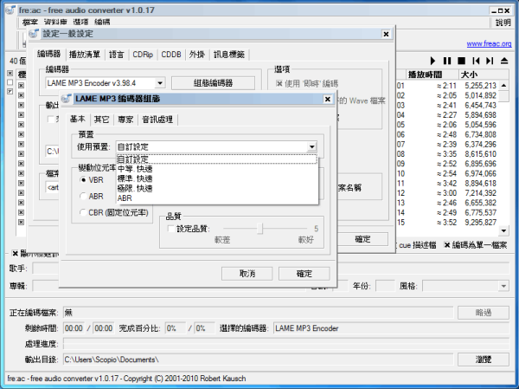
Task: Toggle checkbox for track 15 row
Action: pos(21,222)
